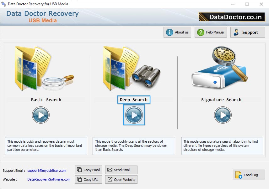Click the Send Email envelope icon

click(110, 170)
